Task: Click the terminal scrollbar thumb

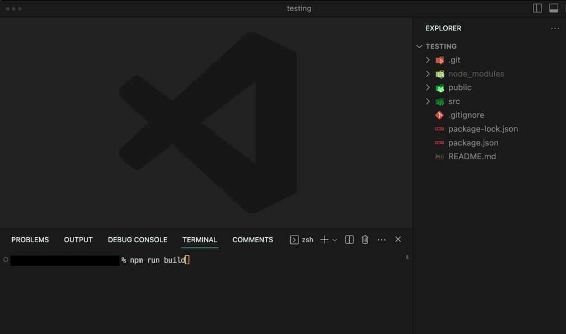Action: (x=407, y=257)
